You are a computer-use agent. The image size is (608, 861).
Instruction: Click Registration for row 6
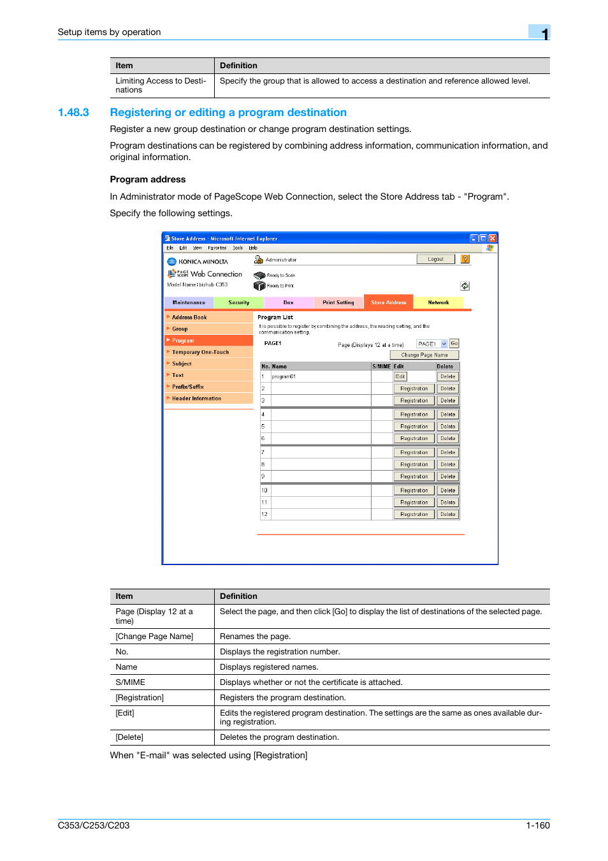(x=414, y=439)
